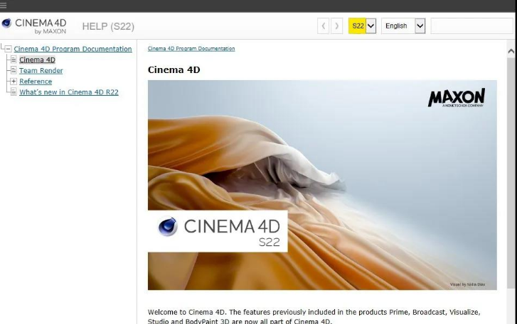
Task: Open the Team Render tree entry
Action: 41,71
